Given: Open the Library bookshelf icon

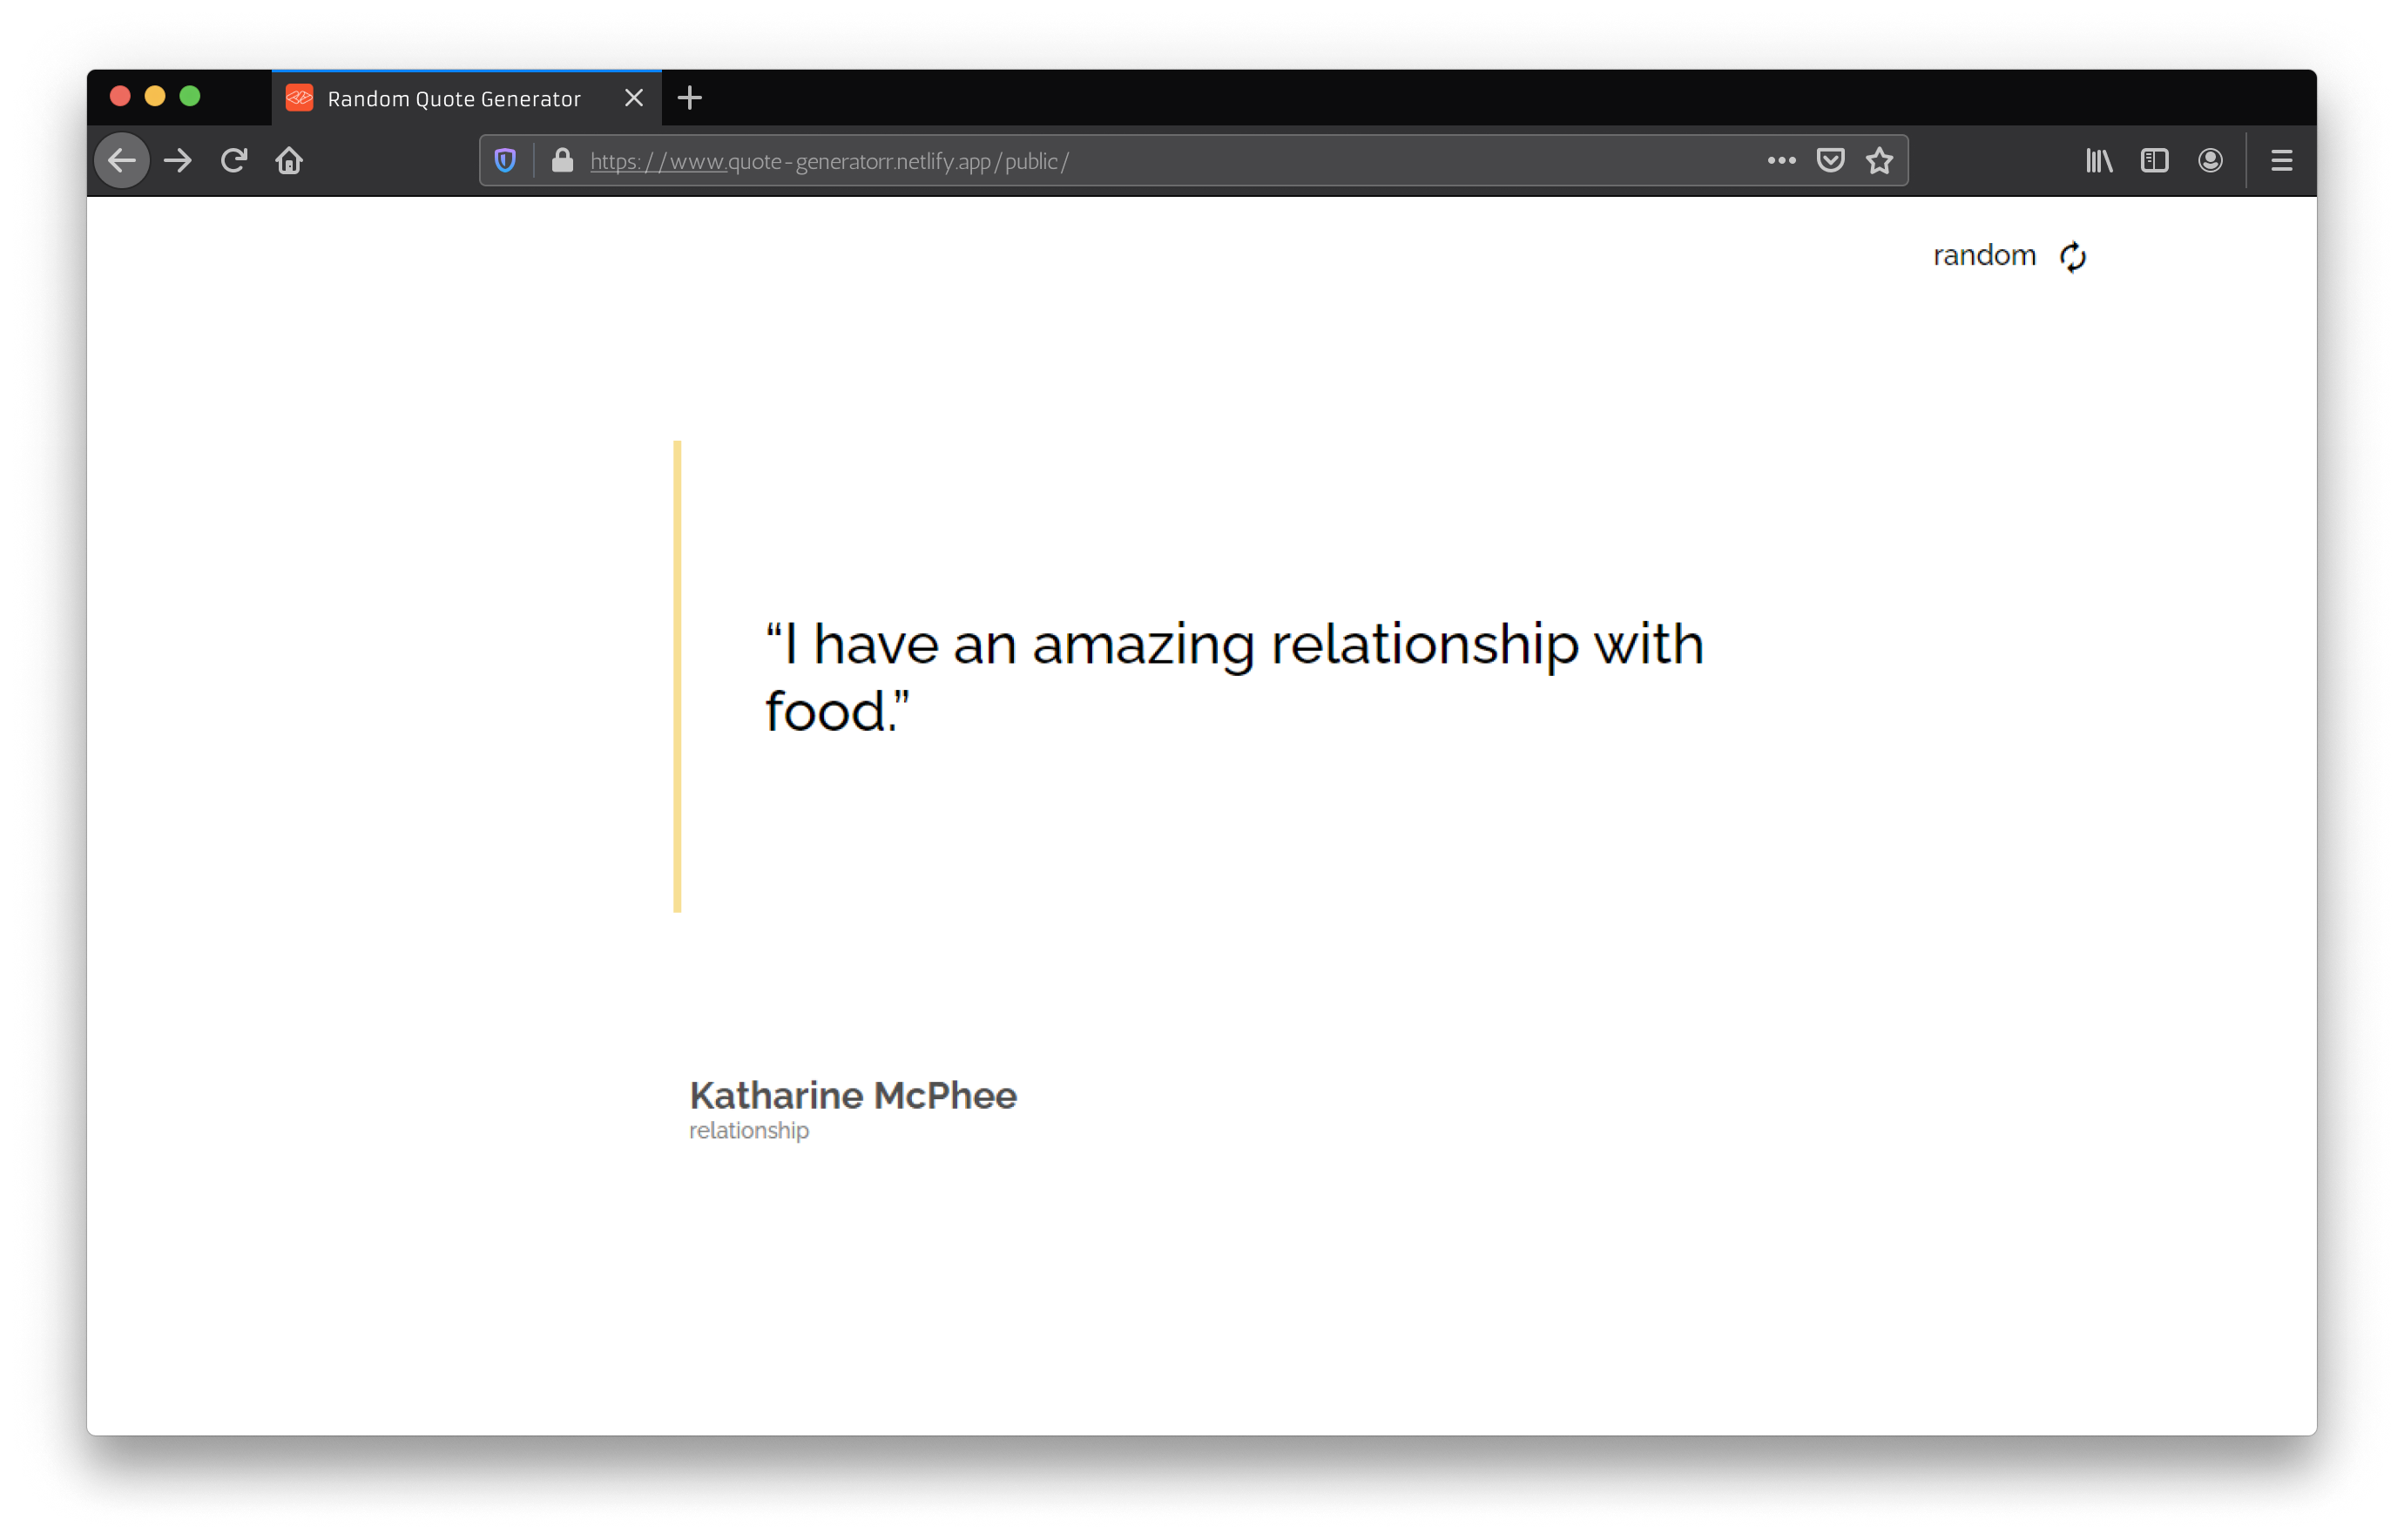Looking at the screenshot, I should coord(2099,160).
